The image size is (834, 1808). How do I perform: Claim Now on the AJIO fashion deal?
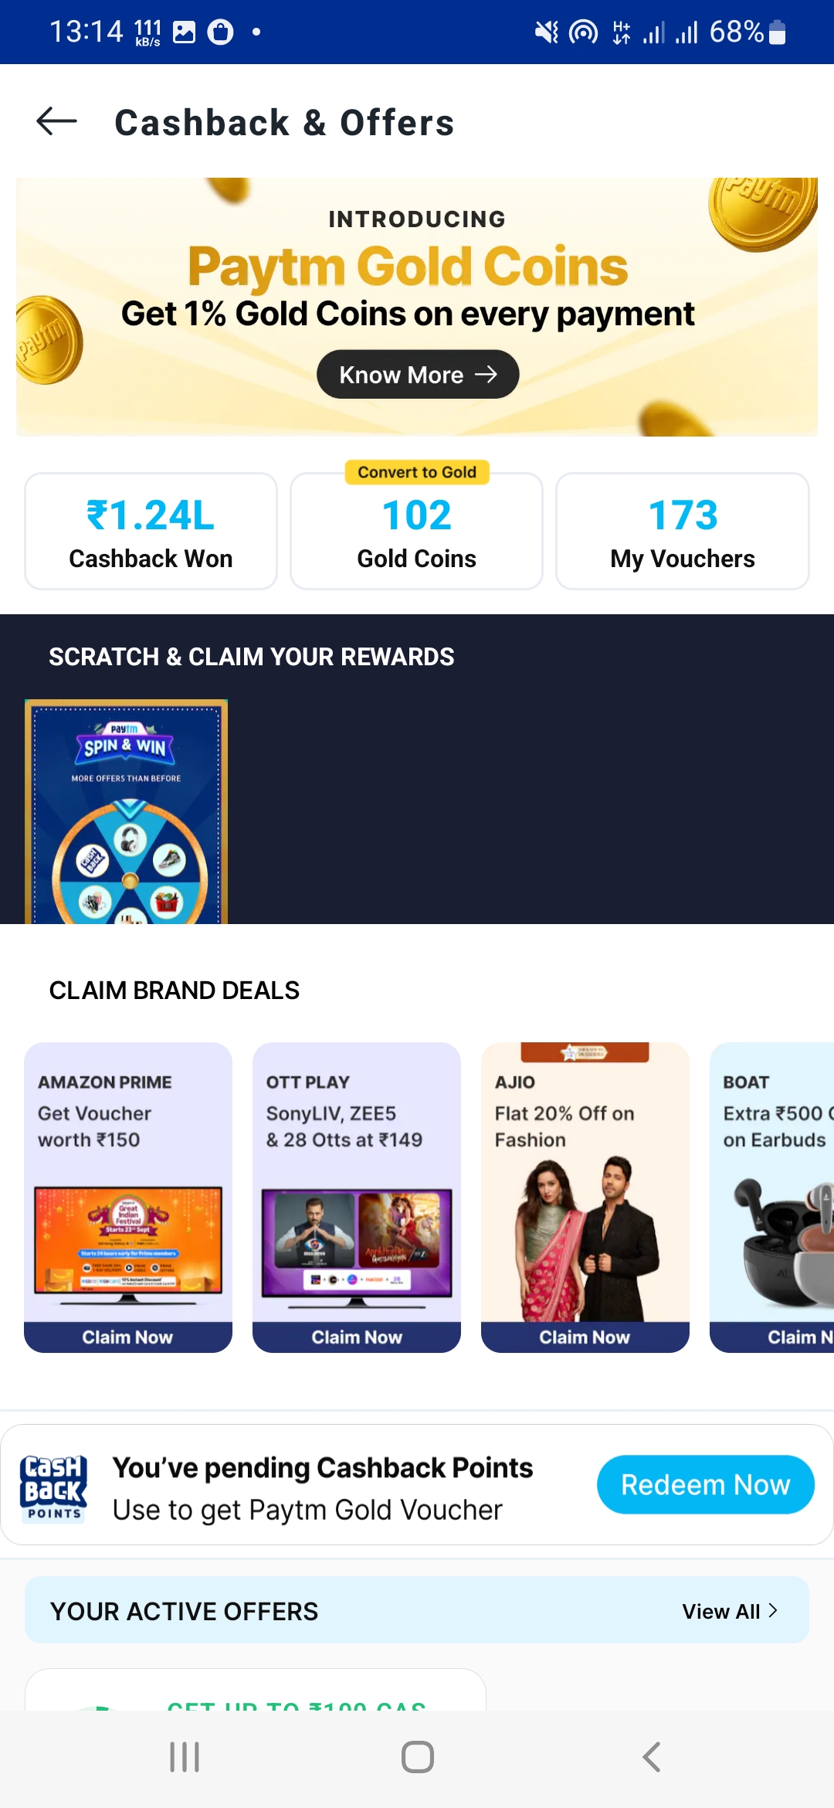(x=585, y=1337)
